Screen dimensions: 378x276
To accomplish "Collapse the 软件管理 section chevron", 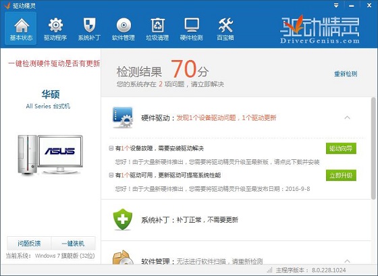I will coord(347,261).
